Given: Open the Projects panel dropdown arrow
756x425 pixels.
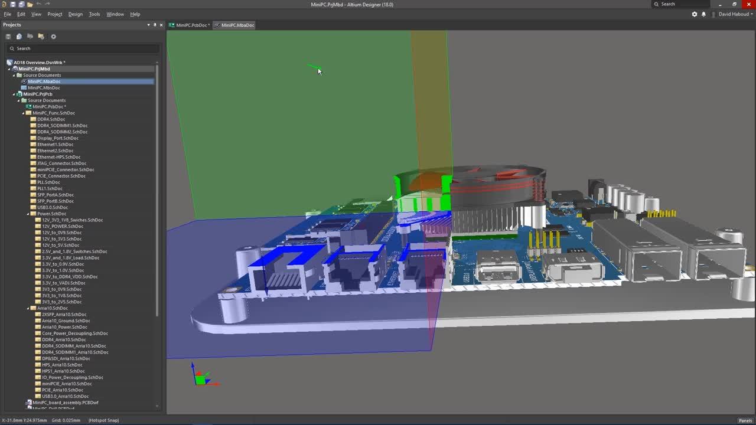Looking at the screenshot, I should [148, 25].
